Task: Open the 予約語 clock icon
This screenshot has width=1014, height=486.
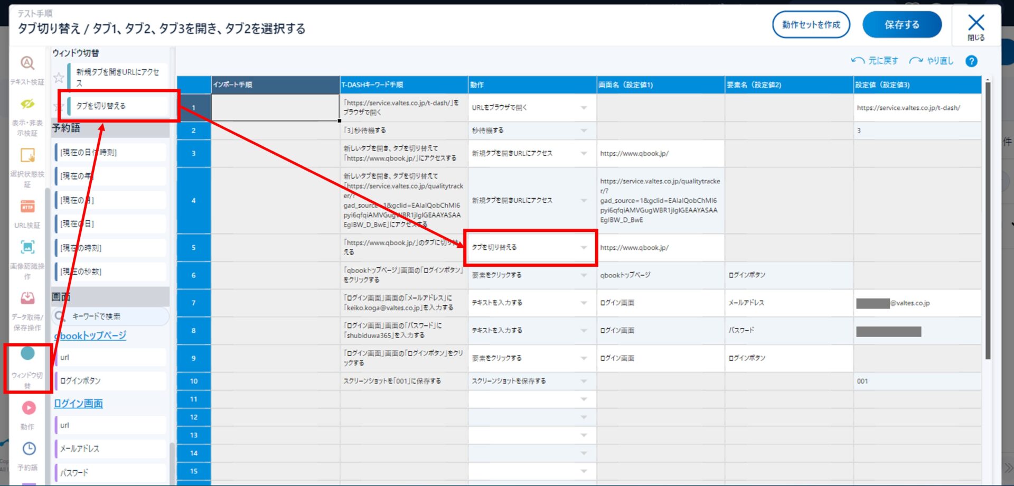Action: [29, 449]
